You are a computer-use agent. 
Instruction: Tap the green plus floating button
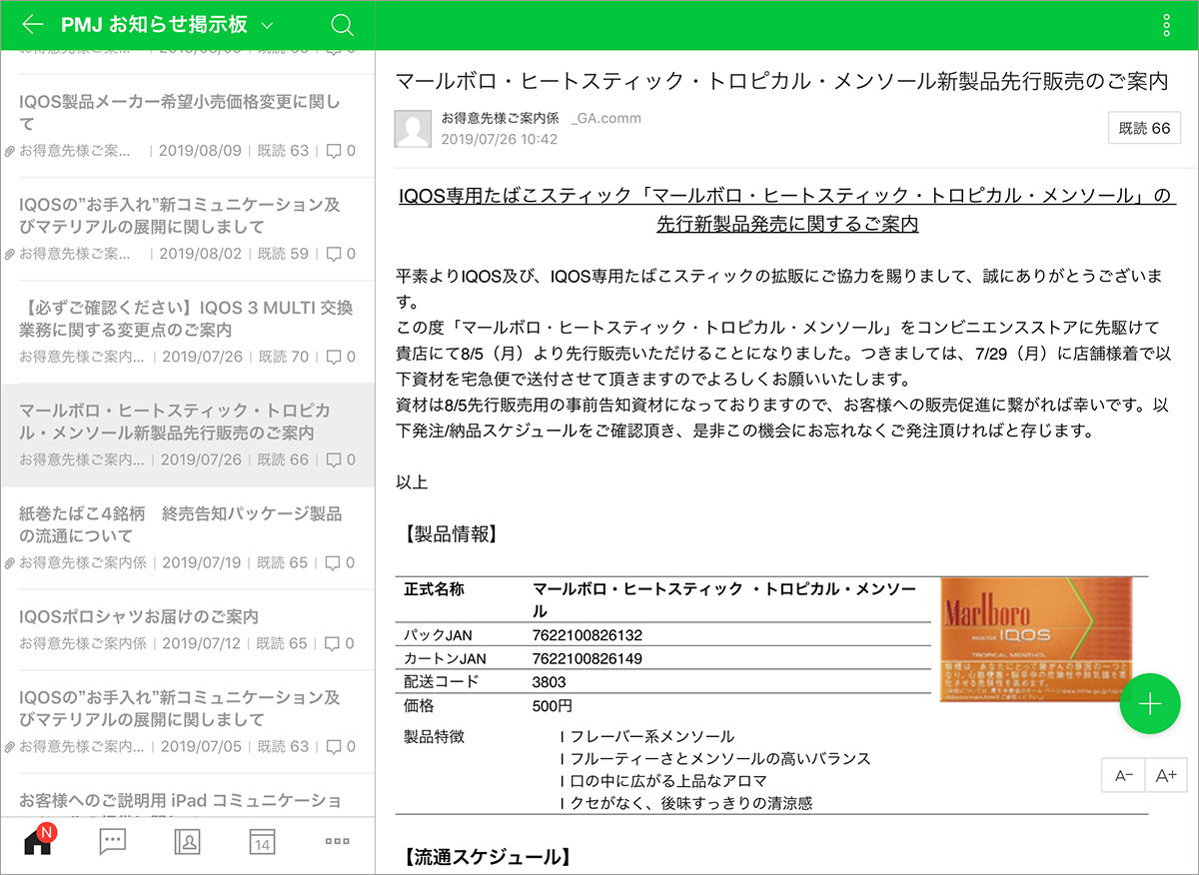1149,703
